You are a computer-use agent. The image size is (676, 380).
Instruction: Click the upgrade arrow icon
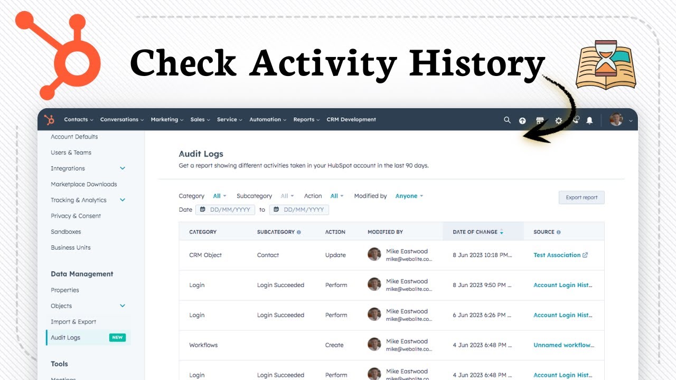(522, 120)
